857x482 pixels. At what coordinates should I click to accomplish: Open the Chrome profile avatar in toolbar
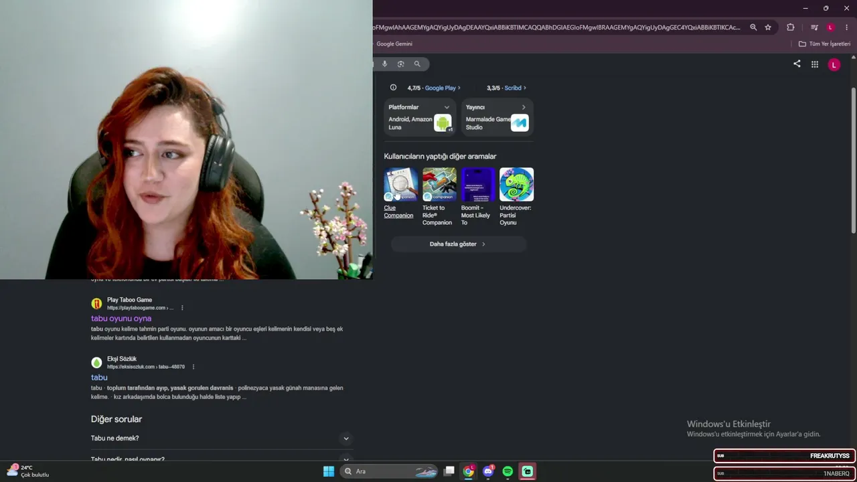click(830, 27)
